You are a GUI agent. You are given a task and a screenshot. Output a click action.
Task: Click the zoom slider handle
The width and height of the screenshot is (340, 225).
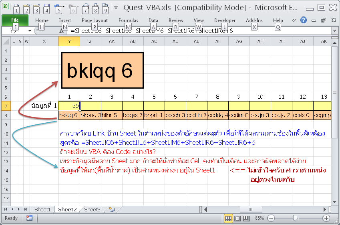pyautogui.click(x=295, y=218)
